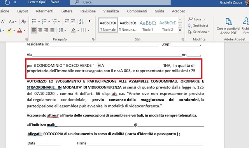This screenshot has width=249, height=148.
Task: Click the Change Case Aa icon
Action: click(x=11, y=21)
